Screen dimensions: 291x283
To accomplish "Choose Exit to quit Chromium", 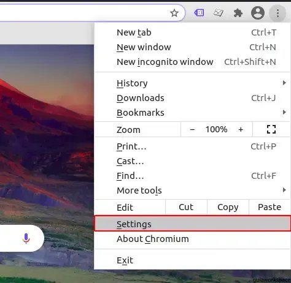I will (x=192, y=260).
